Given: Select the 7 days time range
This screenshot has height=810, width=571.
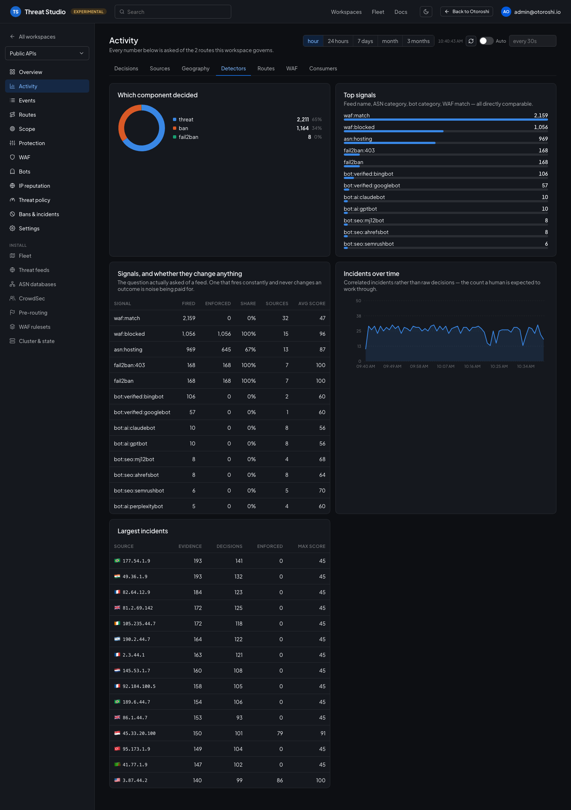Looking at the screenshot, I should (365, 41).
